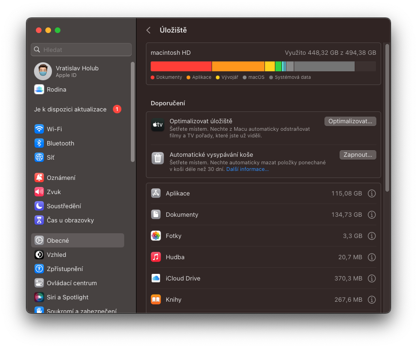Click the trash icon by Automatické vysypávání koše
This screenshot has height=348, width=417.
click(x=158, y=158)
